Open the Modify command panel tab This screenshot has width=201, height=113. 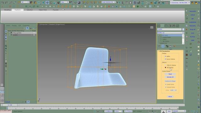pos(162,26)
